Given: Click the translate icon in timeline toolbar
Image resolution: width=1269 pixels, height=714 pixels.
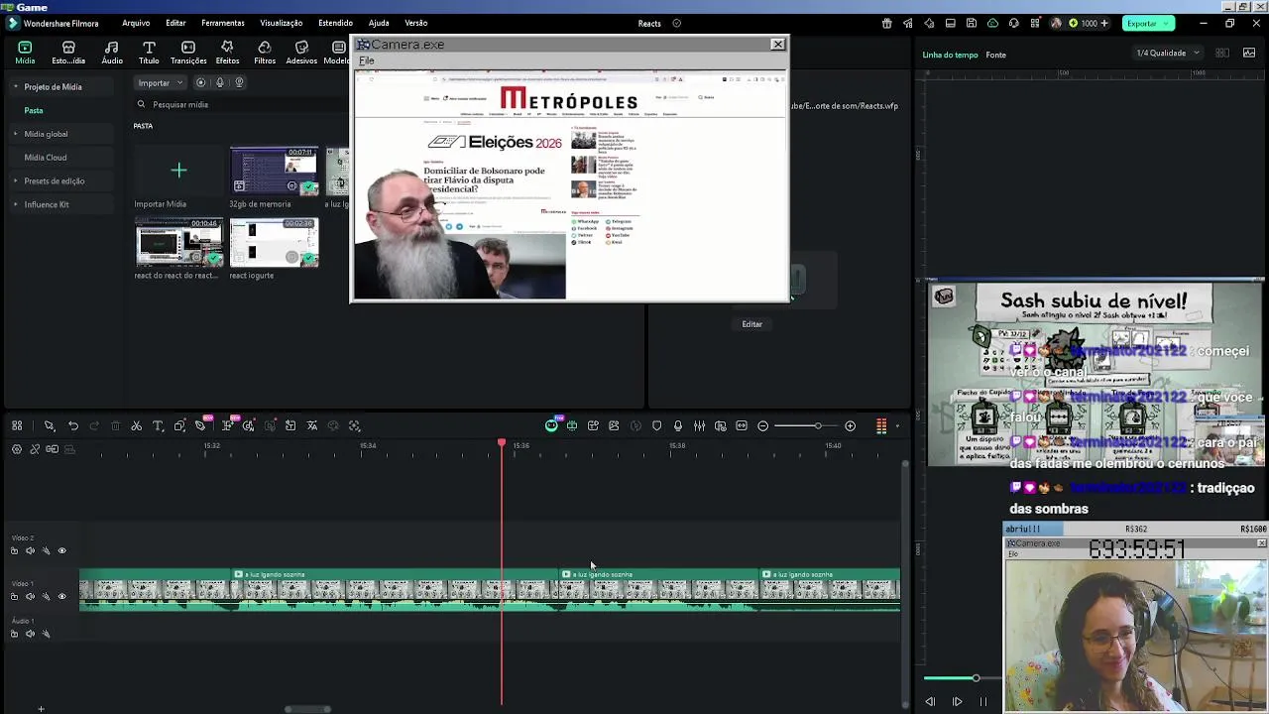Looking at the screenshot, I should (312, 425).
